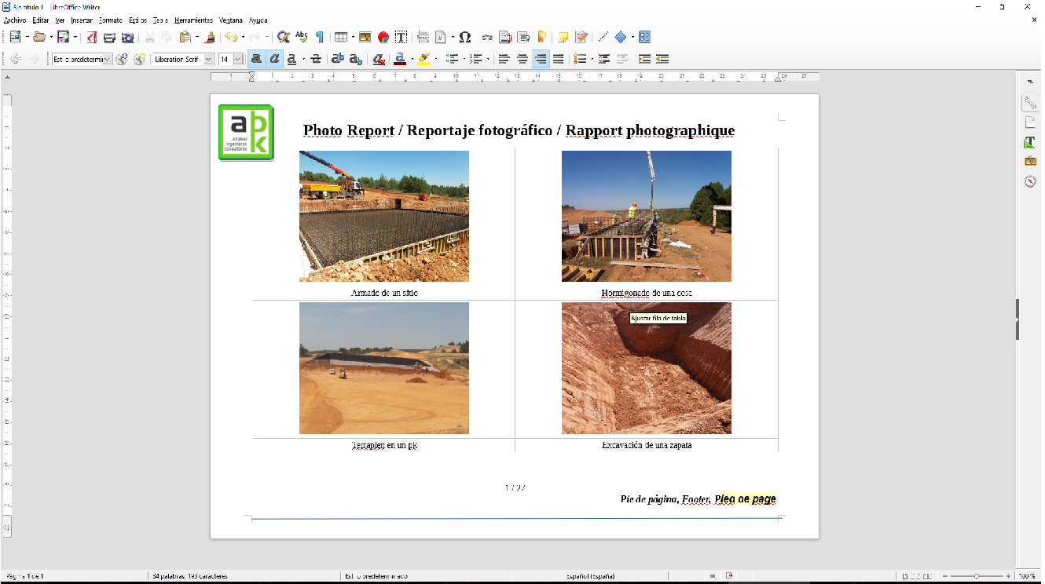Apply center alignment to the paragraph

[x=522, y=59]
